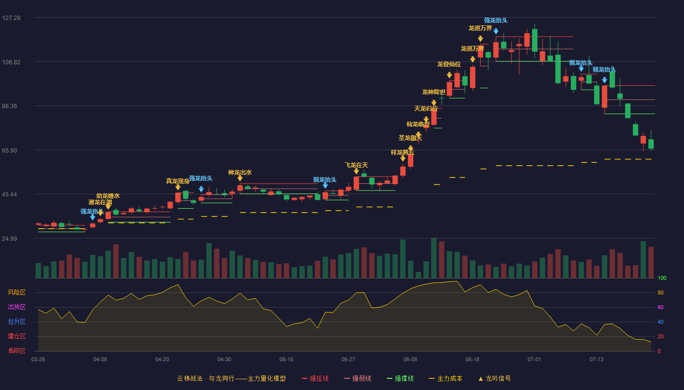Viewport: 684px width, 390px height.
Task: Click the 出货区 zone label
Action: pyautogui.click(x=17, y=307)
